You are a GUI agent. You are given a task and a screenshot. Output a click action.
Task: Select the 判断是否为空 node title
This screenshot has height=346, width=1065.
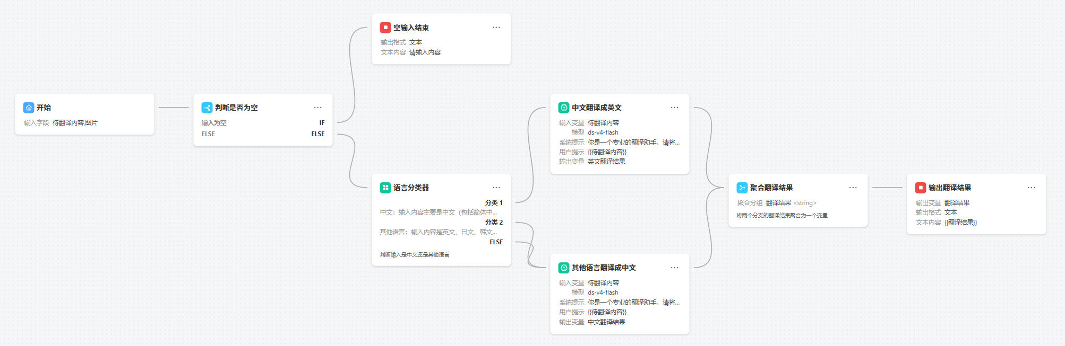[236, 108]
